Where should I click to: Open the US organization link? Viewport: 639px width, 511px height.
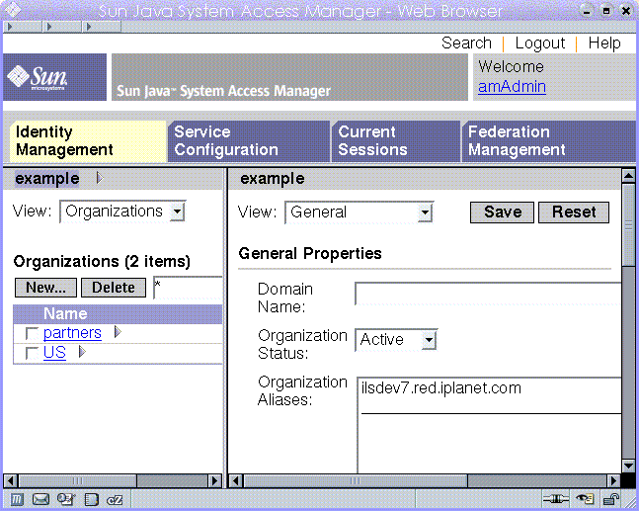tap(54, 352)
